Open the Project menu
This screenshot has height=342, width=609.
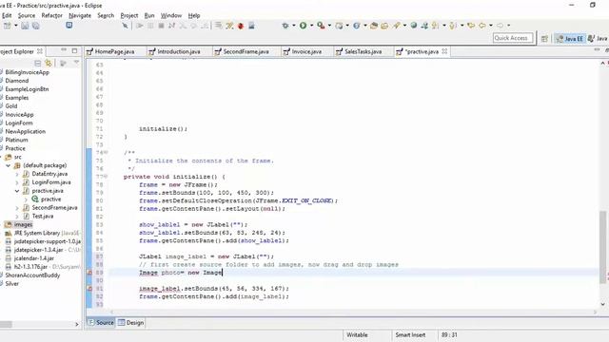(129, 15)
